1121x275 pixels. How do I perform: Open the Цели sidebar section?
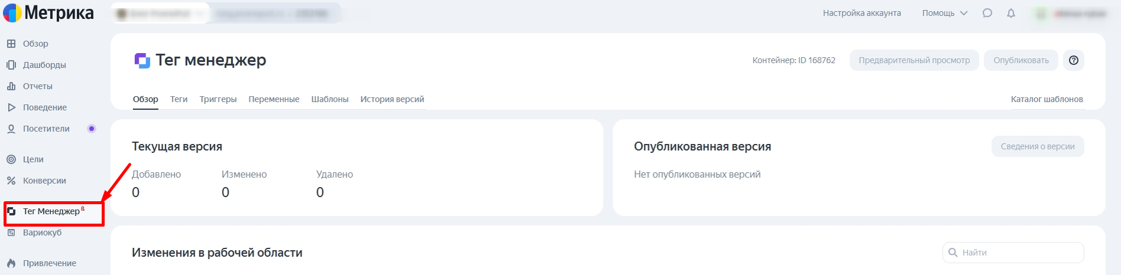click(x=33, y=159)
